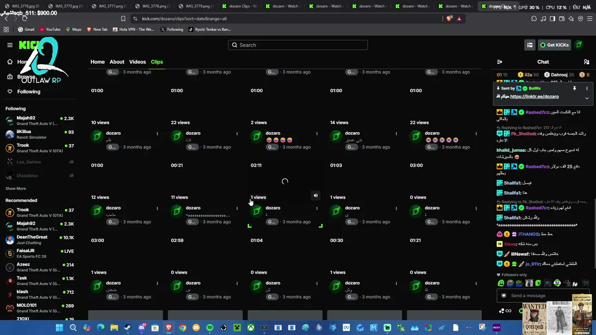The width and height of the screenshot is (596, 335).
Task: Collapse the chat panel with the arrow icon
Action: pyautogui.click(x=500, y=62)
